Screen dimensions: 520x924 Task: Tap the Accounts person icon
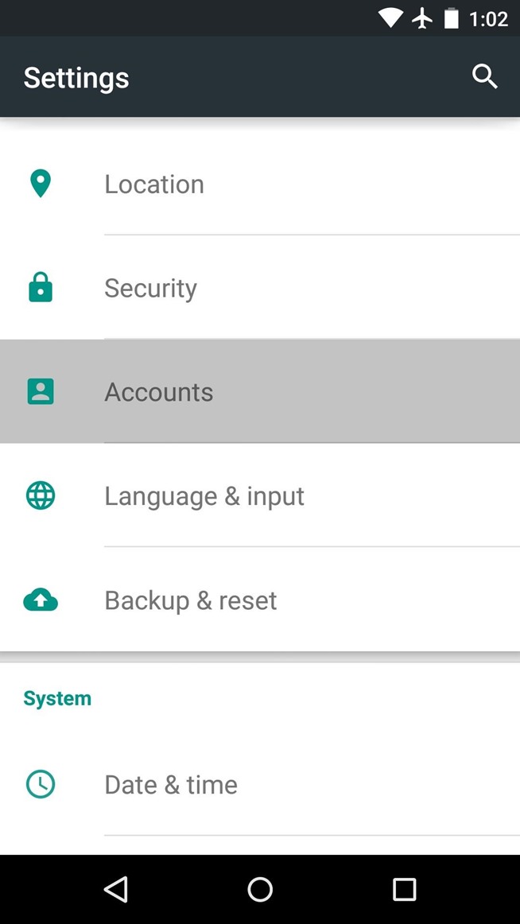(40, 391)
